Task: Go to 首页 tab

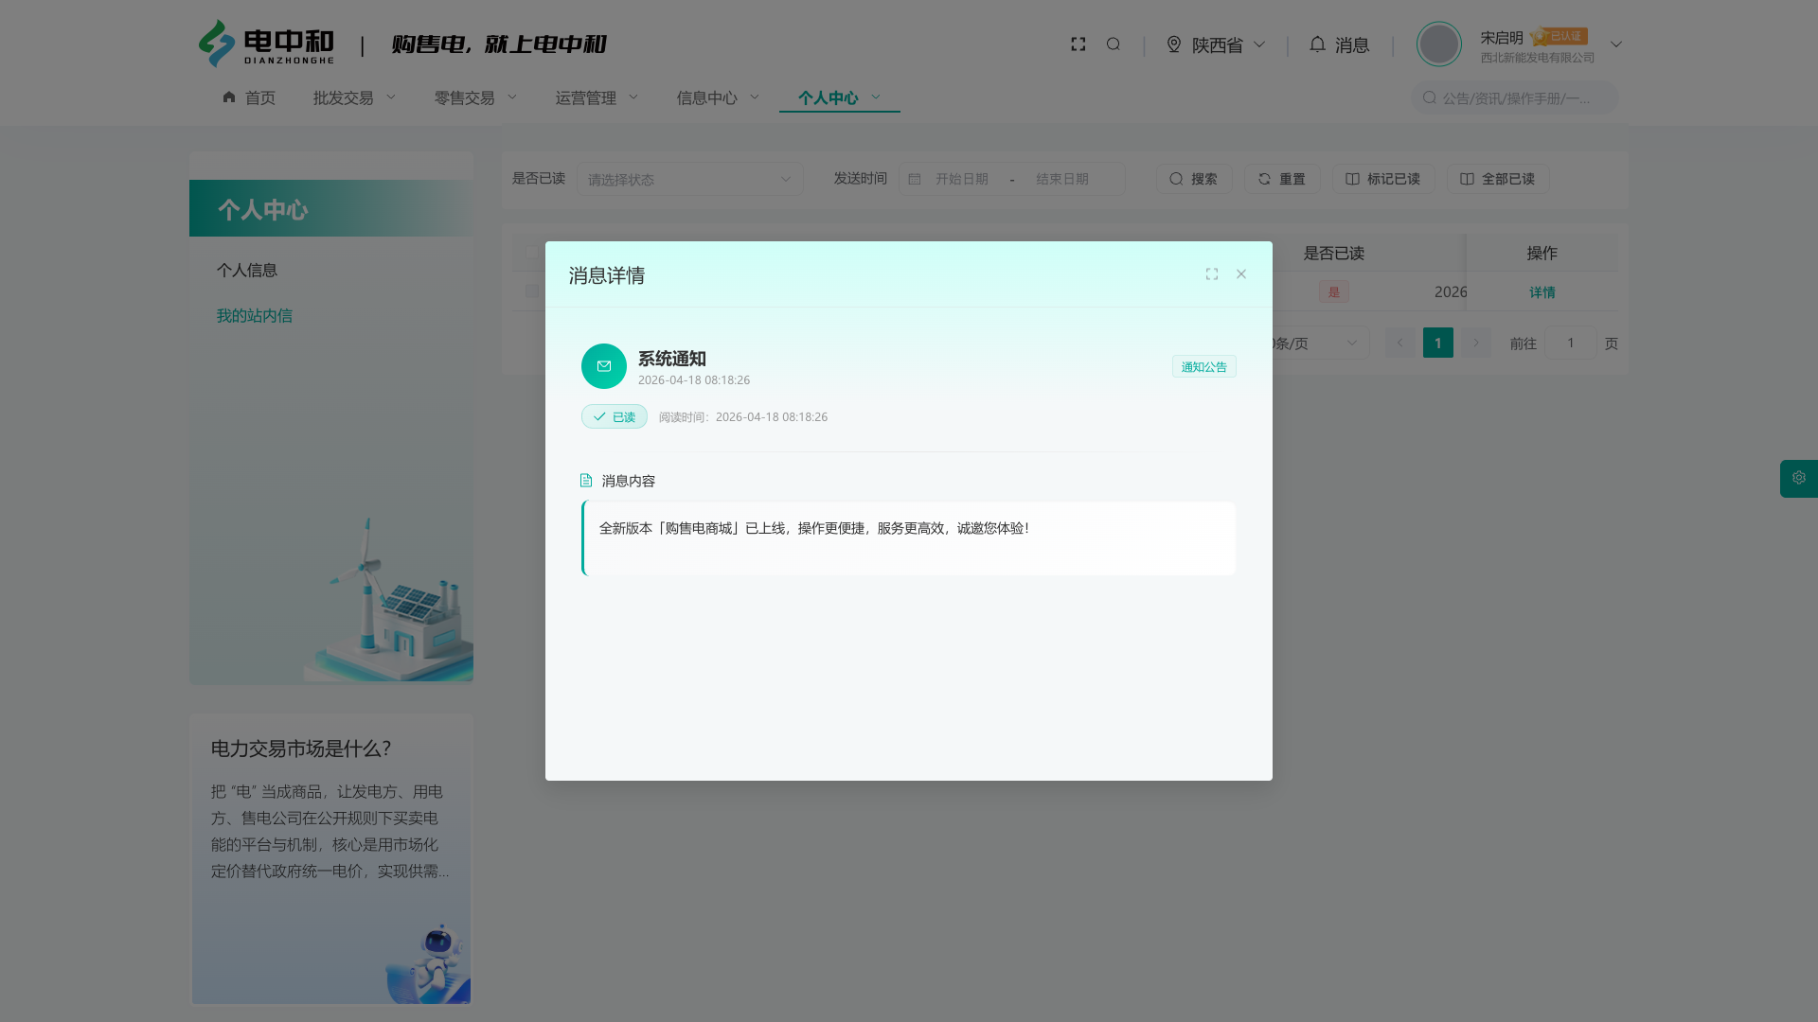Action: coord(249,97)
